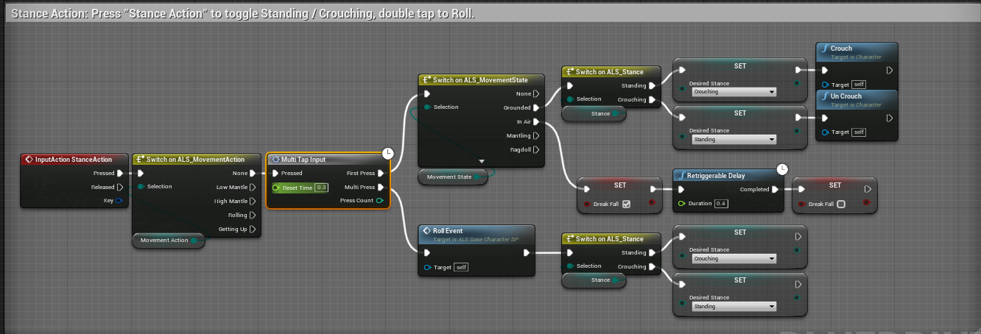Check the Break Fall checkbox after Retriggerable Delay
Image resolution: width=981 pixels, height=334 pixels.
(x=841, y=204)
